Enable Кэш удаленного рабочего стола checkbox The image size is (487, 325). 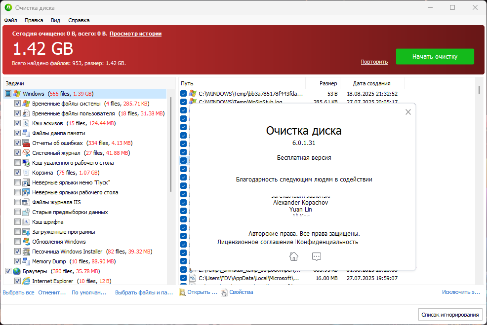coord(17,163)
